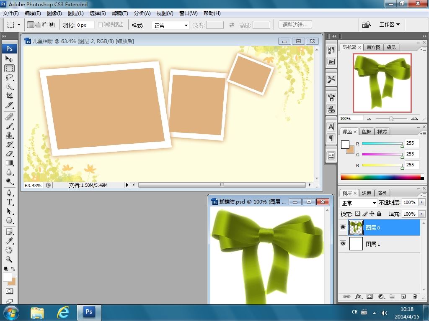Enable the 消除锯齿 anti-alias checkbox
Screen dimensions: 429x321
click(x=100, y=25)
